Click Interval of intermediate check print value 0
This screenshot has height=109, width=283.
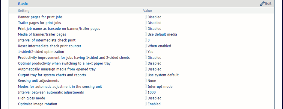tap(148, 40)
